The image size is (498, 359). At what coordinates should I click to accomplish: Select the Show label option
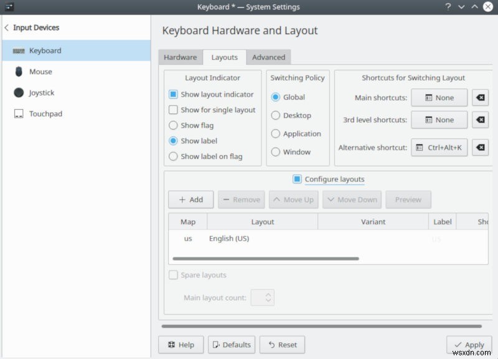click(173, 141)
